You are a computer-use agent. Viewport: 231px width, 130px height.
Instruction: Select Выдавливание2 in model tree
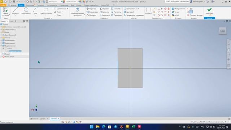(10, 43)
